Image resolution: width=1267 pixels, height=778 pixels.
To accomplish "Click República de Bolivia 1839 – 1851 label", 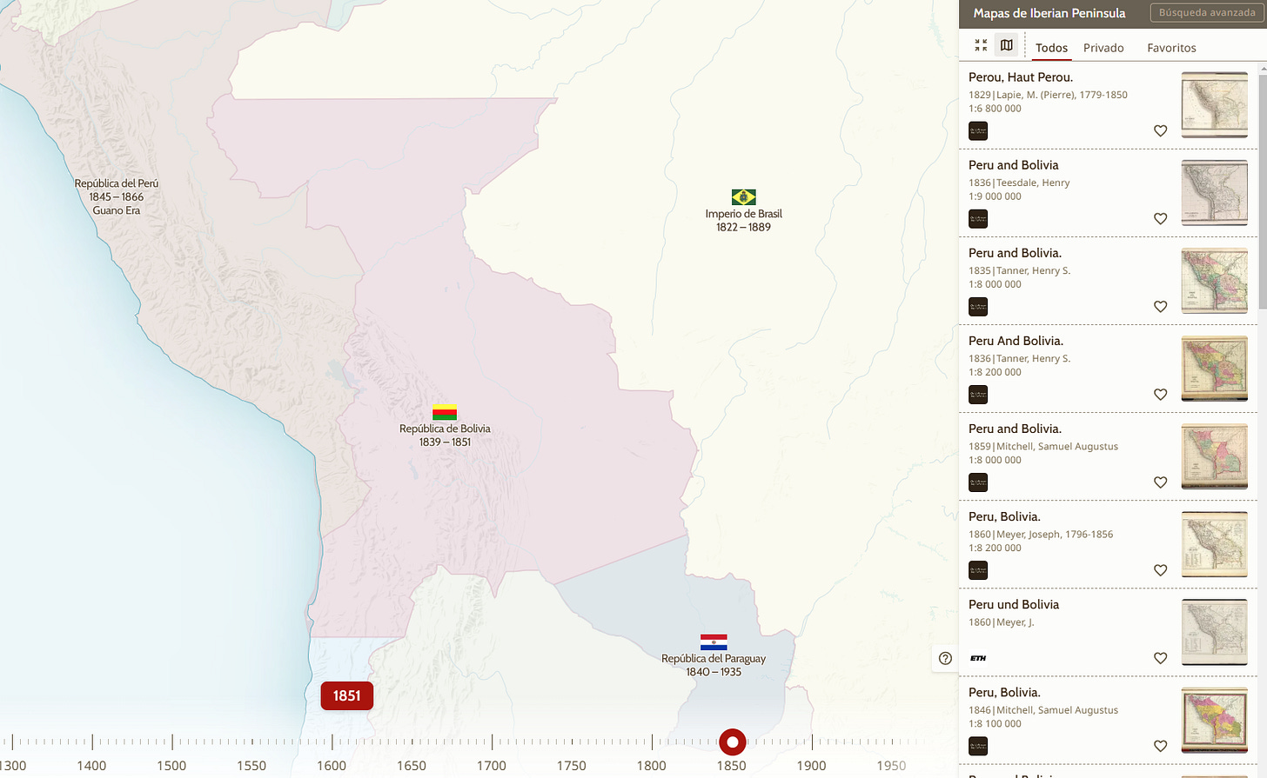I will coord(445,435).
